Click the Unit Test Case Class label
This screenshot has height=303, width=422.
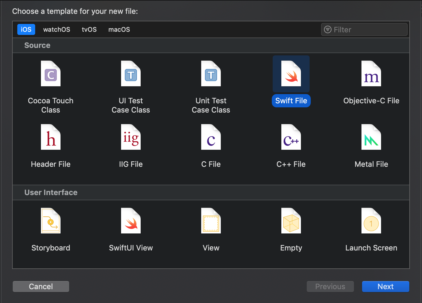click(x=211, y=105)
